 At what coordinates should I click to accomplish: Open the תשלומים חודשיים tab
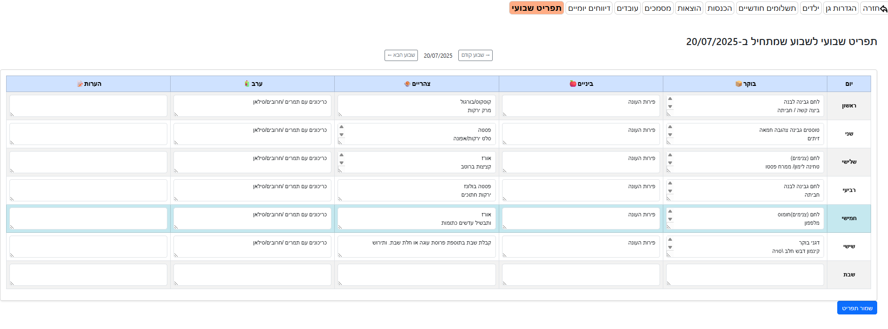point(767,8)
